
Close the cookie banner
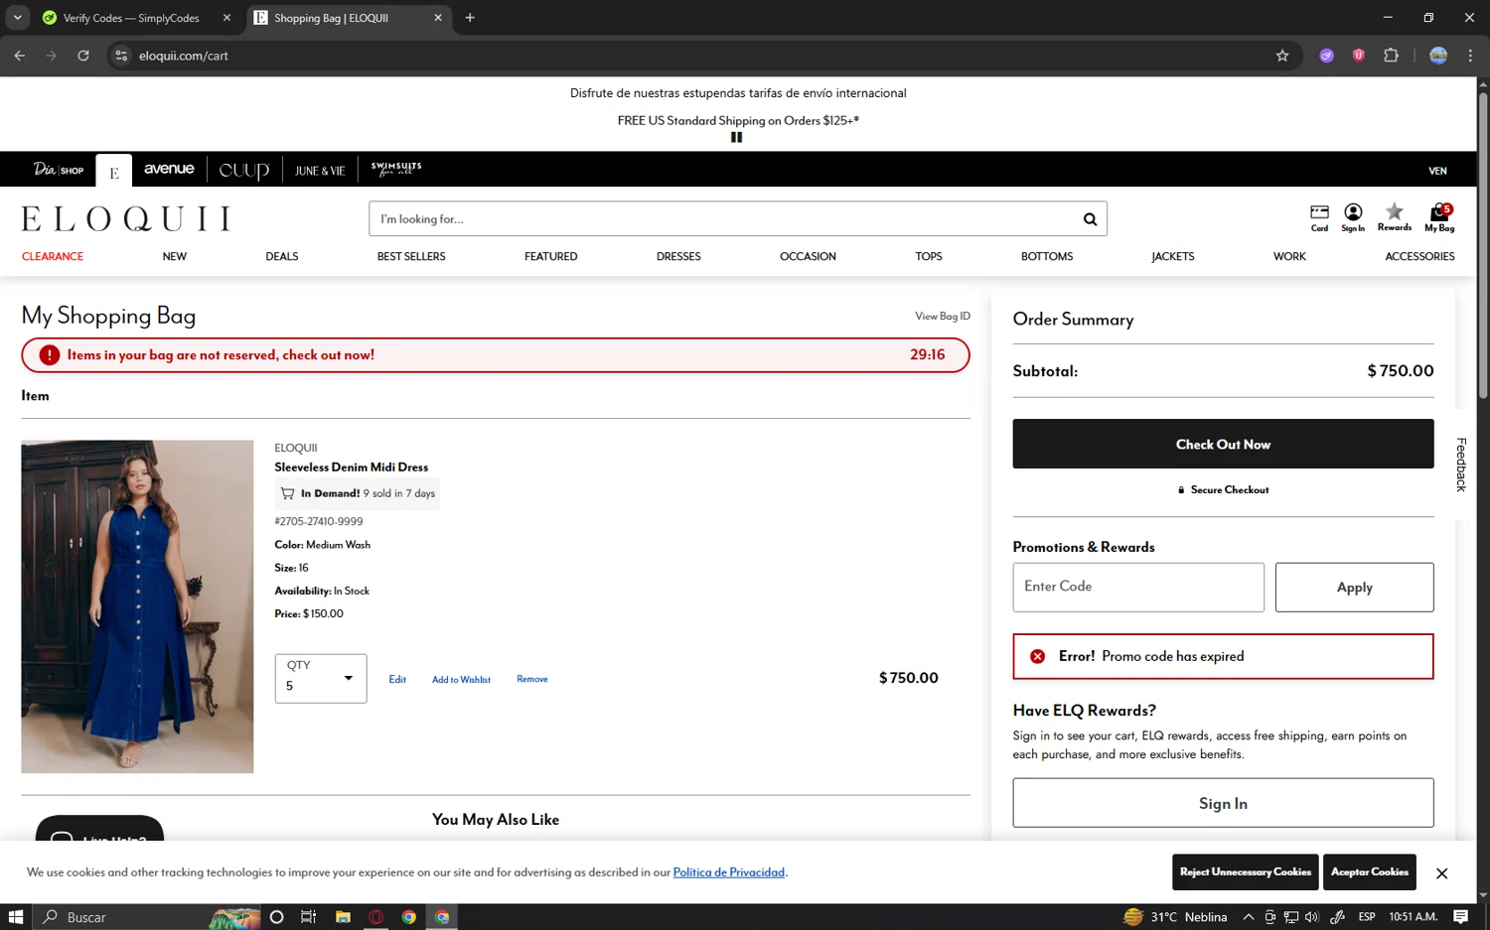[1441, 873]
